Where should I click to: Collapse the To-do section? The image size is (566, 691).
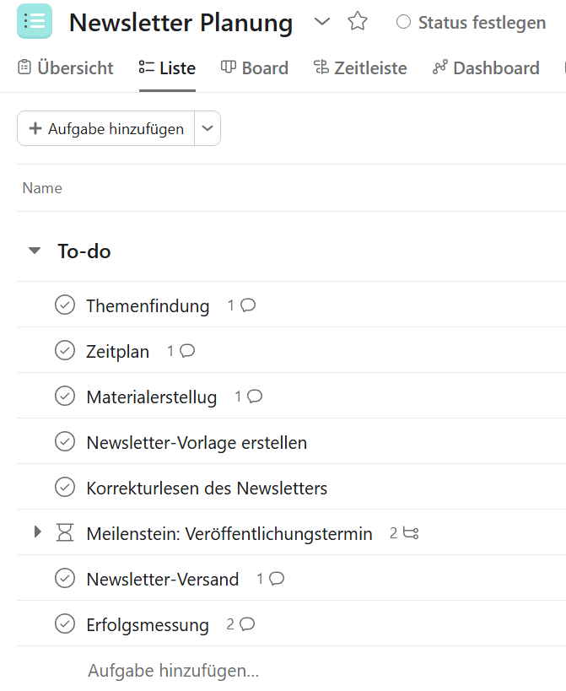(35, 251)
